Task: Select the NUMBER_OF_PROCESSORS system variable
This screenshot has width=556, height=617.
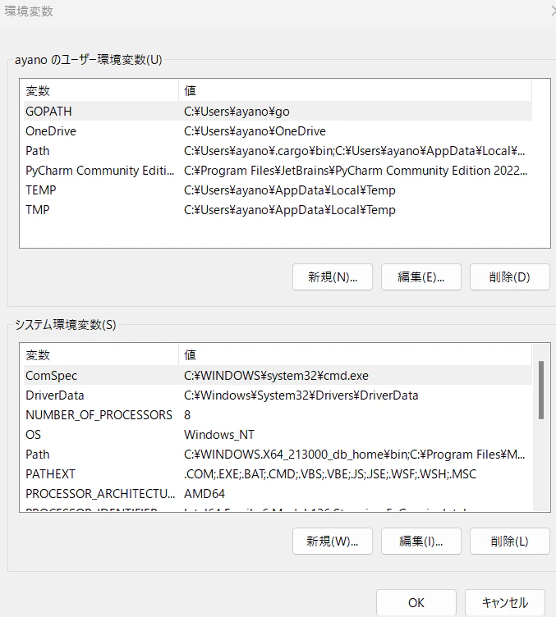Action: pos(278,414)
